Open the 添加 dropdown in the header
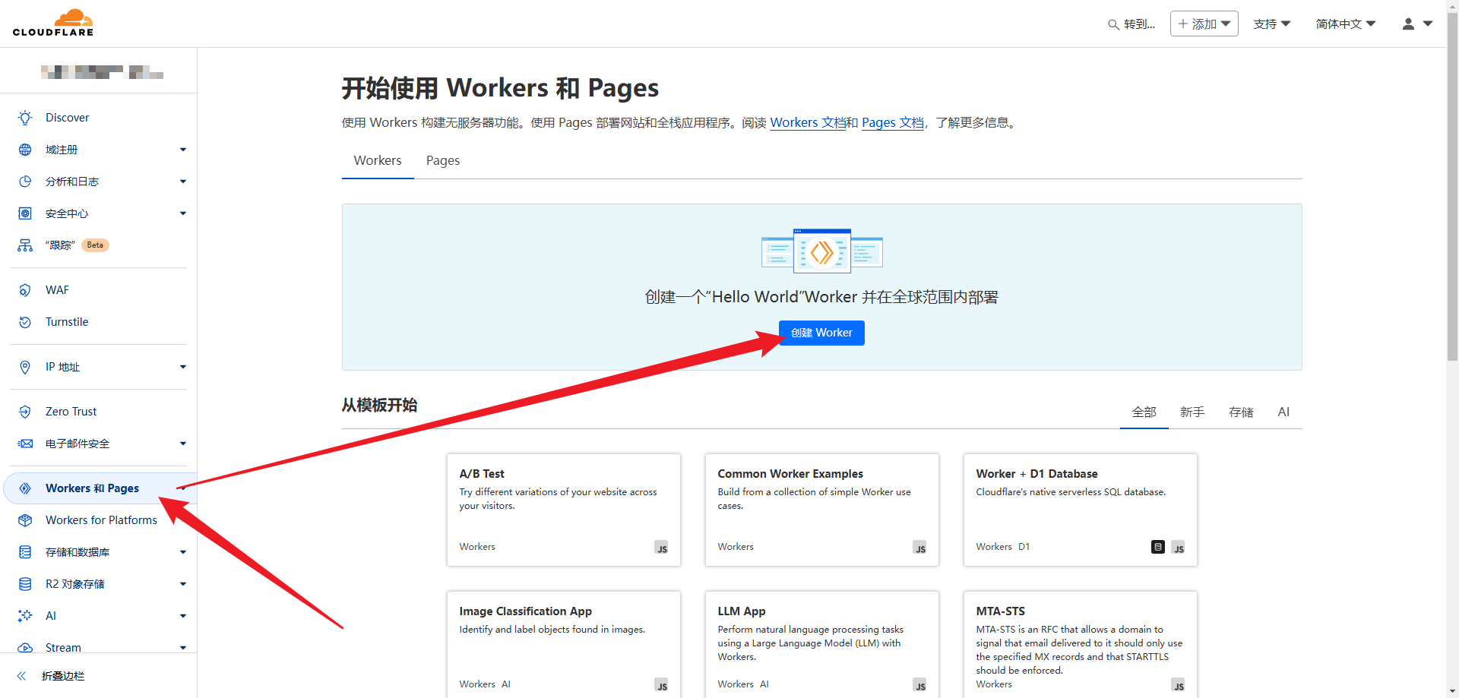 [x=1204, y=24]
